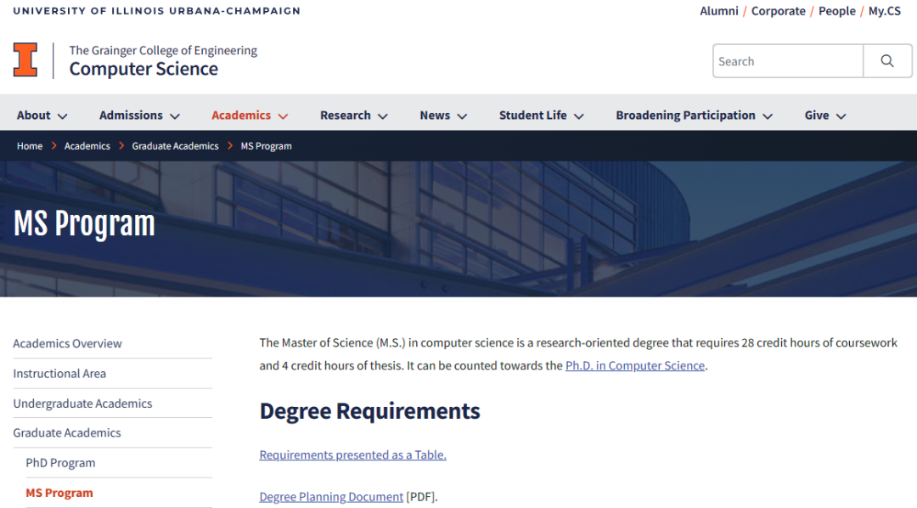Expand the Student Life menu chevron
The image size is (917, 508).
579,116
